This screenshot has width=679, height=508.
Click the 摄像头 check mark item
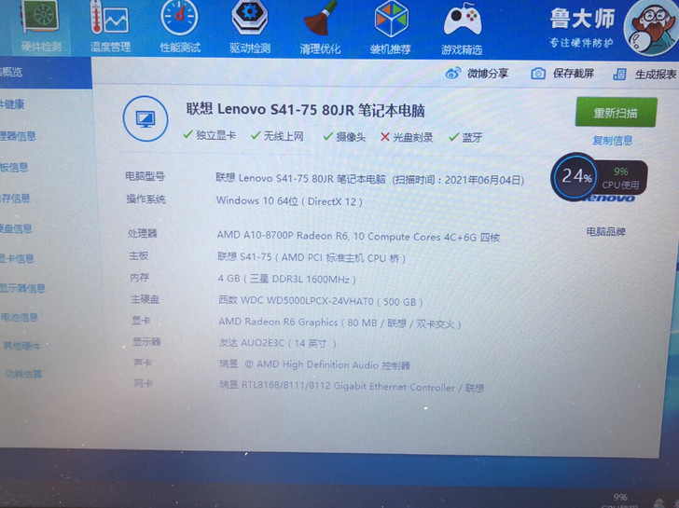pyautogui.click(x=345, y=137)
